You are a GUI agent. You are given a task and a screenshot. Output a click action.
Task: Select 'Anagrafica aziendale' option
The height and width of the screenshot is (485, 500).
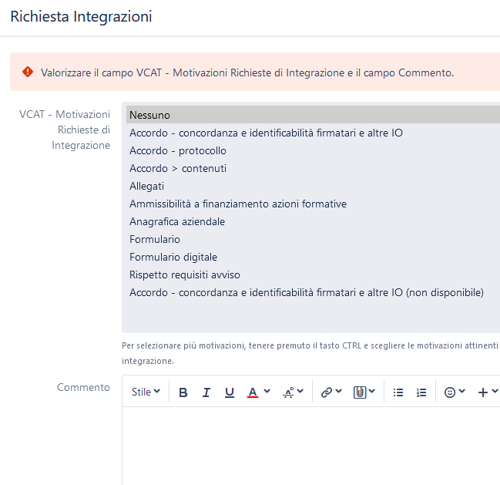pos(313,221)
